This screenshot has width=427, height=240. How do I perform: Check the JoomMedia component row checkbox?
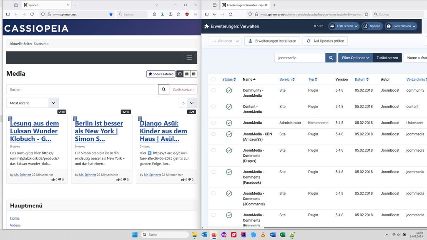tap(213, 123)
